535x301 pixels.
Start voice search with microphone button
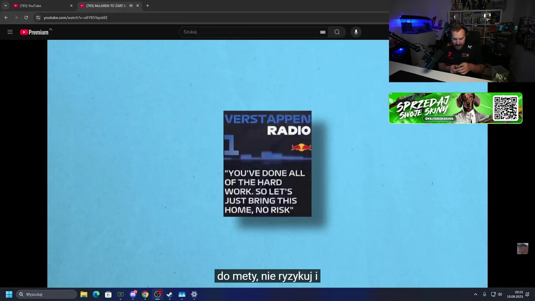tap(356, 32)
